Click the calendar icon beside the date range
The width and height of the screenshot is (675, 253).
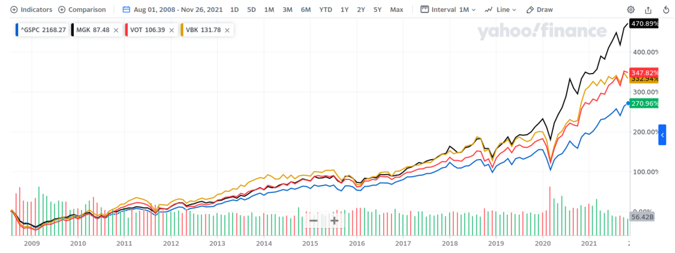(x=126, y=10)
